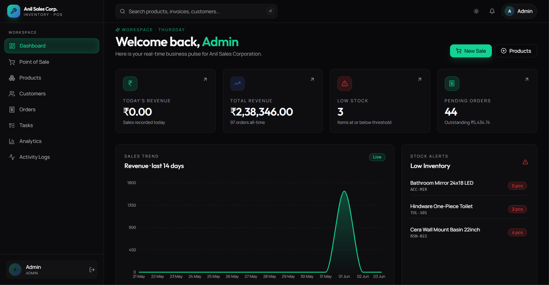Click the New Sale button
Screen dimensions: 549x285
click(x=471, y=51)
